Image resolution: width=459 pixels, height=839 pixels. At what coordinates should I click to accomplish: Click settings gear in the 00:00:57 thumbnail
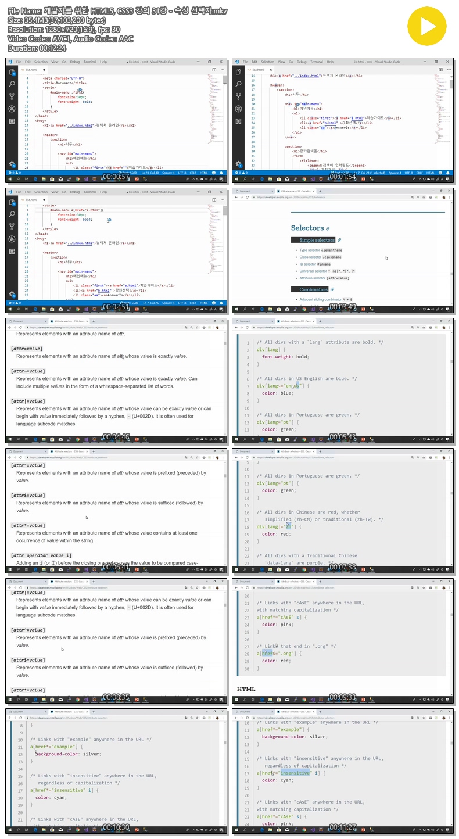click(x=12, y=164)
